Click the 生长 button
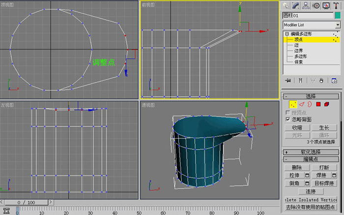This screenshot has height=215, width=344. pos(324,128)
